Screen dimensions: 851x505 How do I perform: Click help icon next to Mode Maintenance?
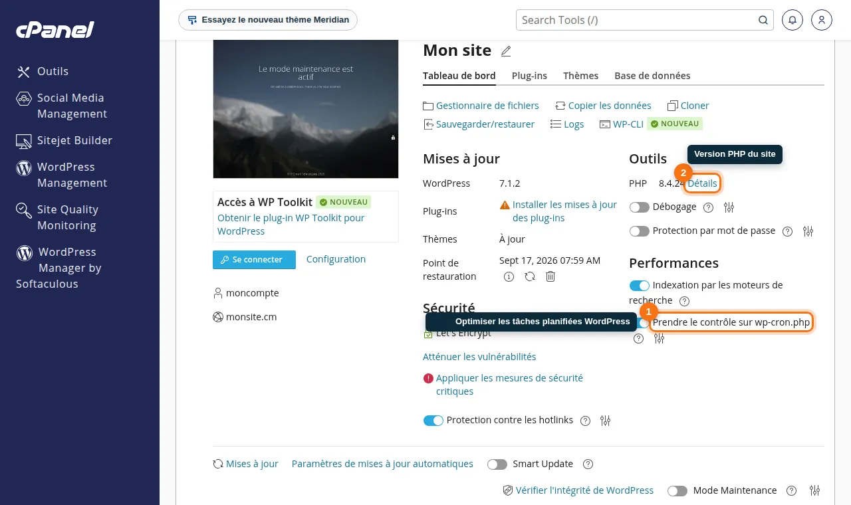pyautogui.click(x=791, y=490)
